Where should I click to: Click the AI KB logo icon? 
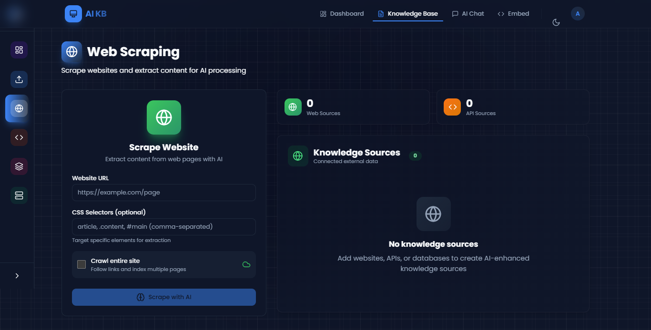tap(73, 14)
